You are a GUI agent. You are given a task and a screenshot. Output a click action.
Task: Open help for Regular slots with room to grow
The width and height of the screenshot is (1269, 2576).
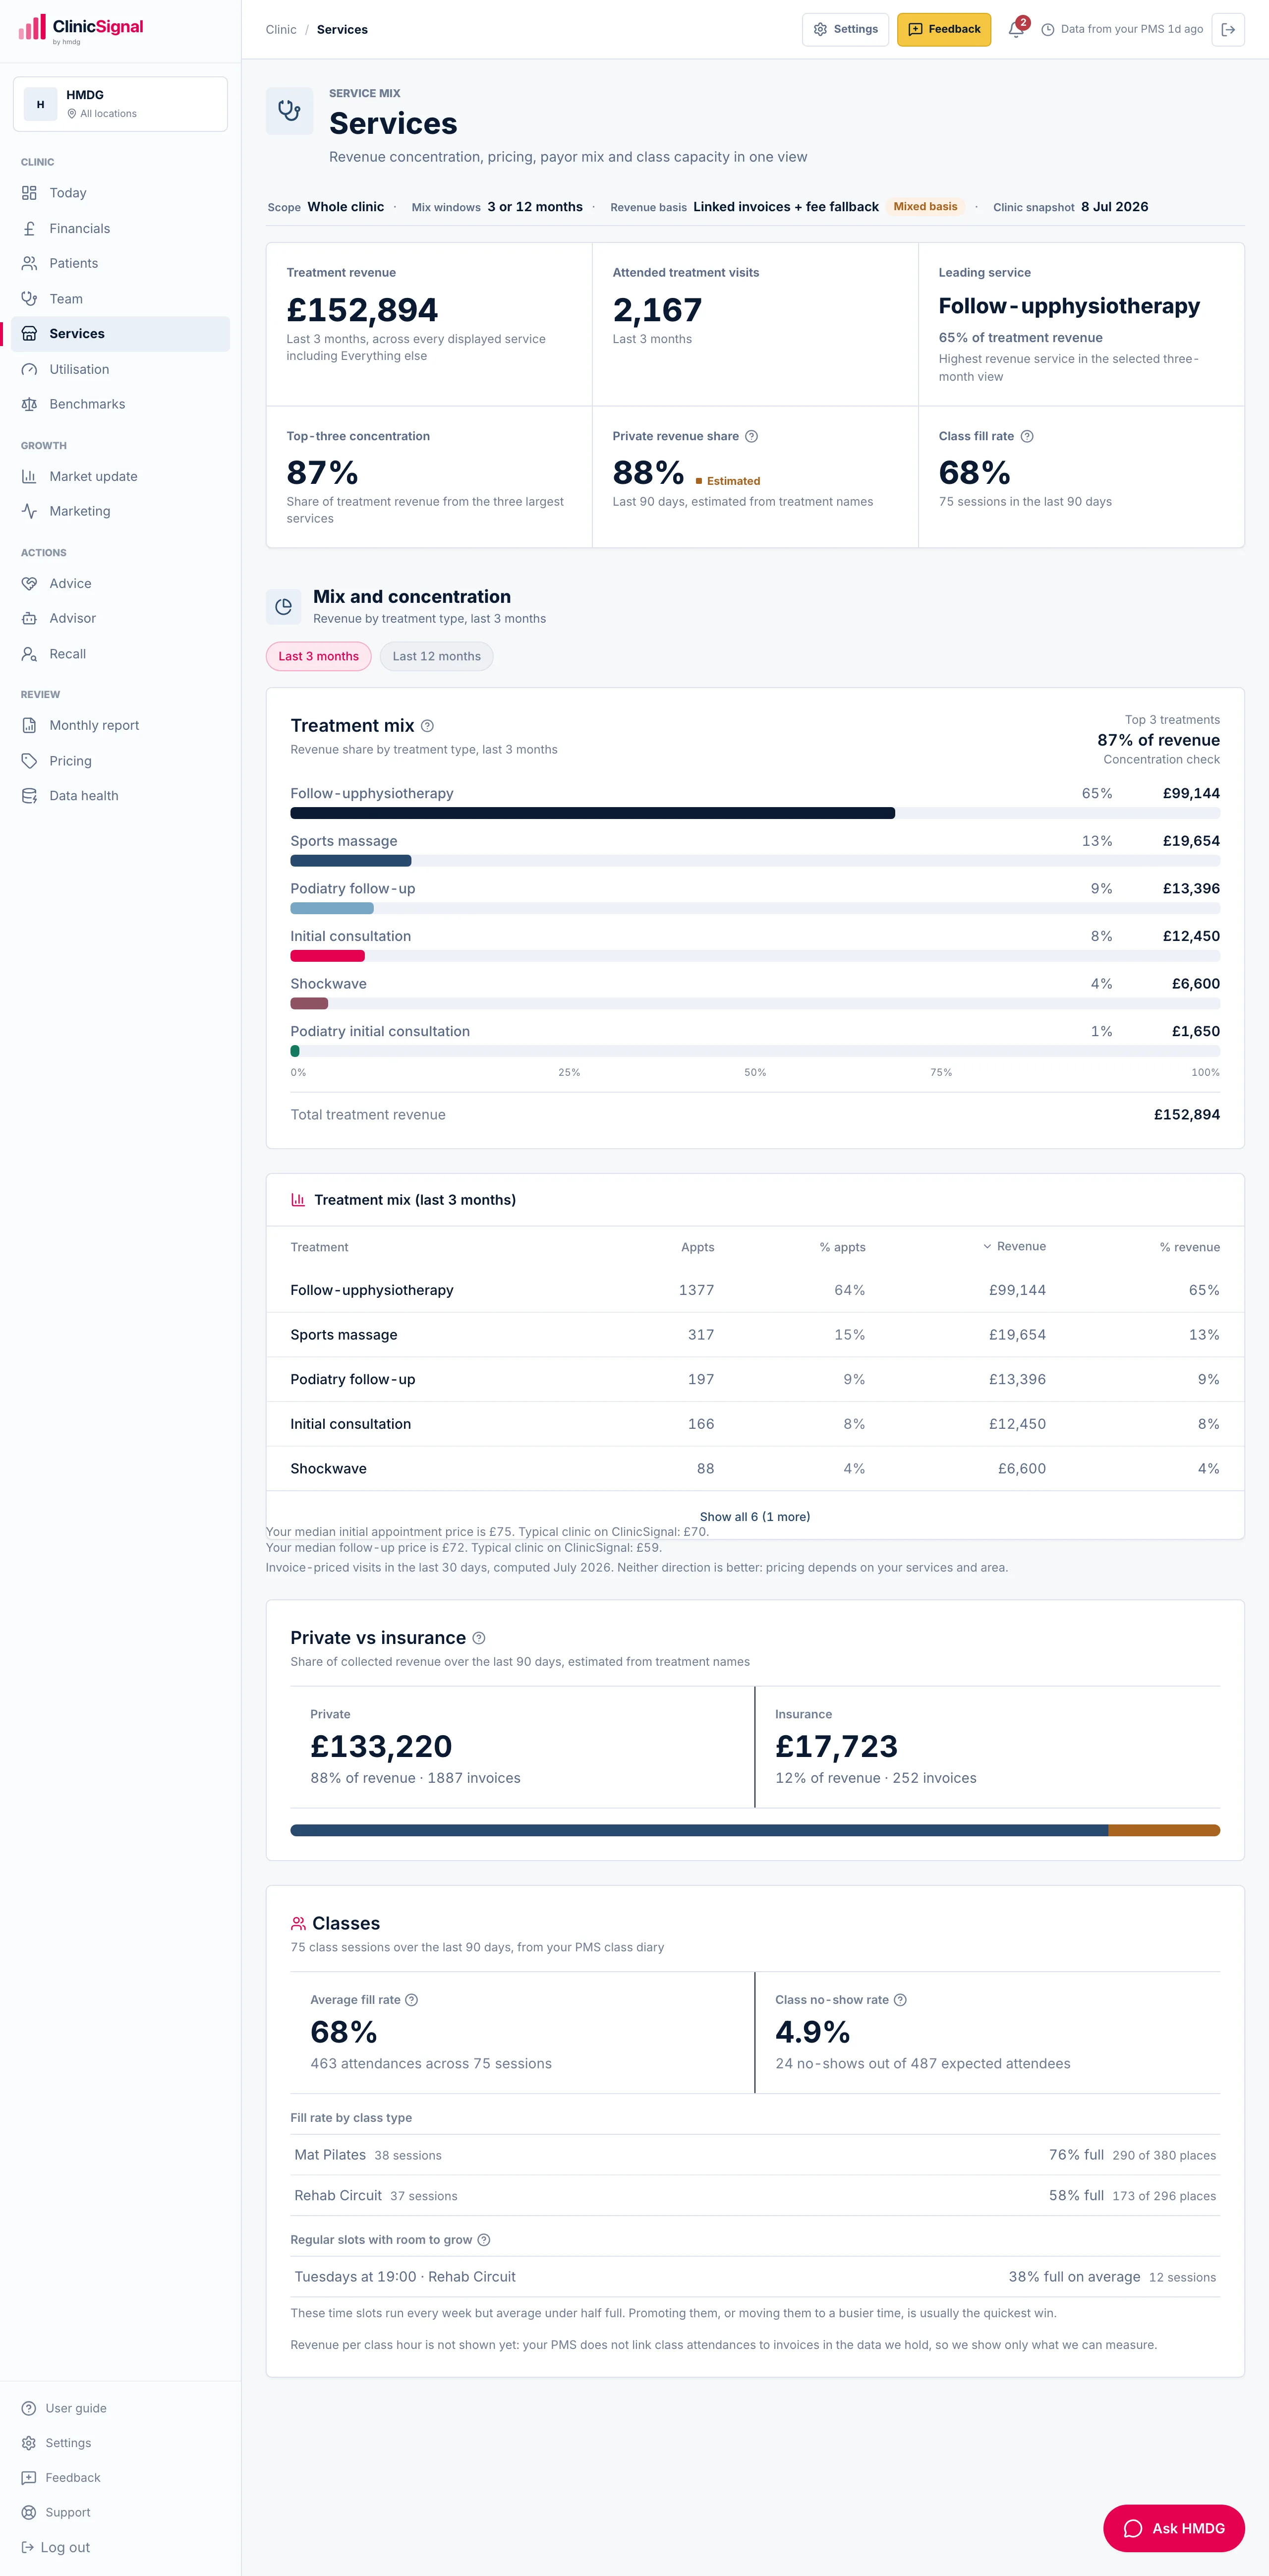pos(484,2240)
